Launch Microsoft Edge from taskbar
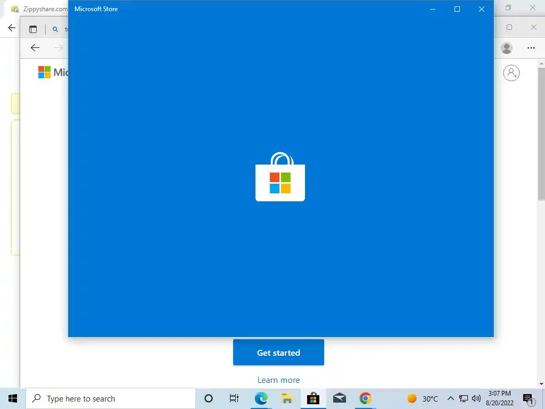Screen dimensions: 545x409 click(261, 398)
